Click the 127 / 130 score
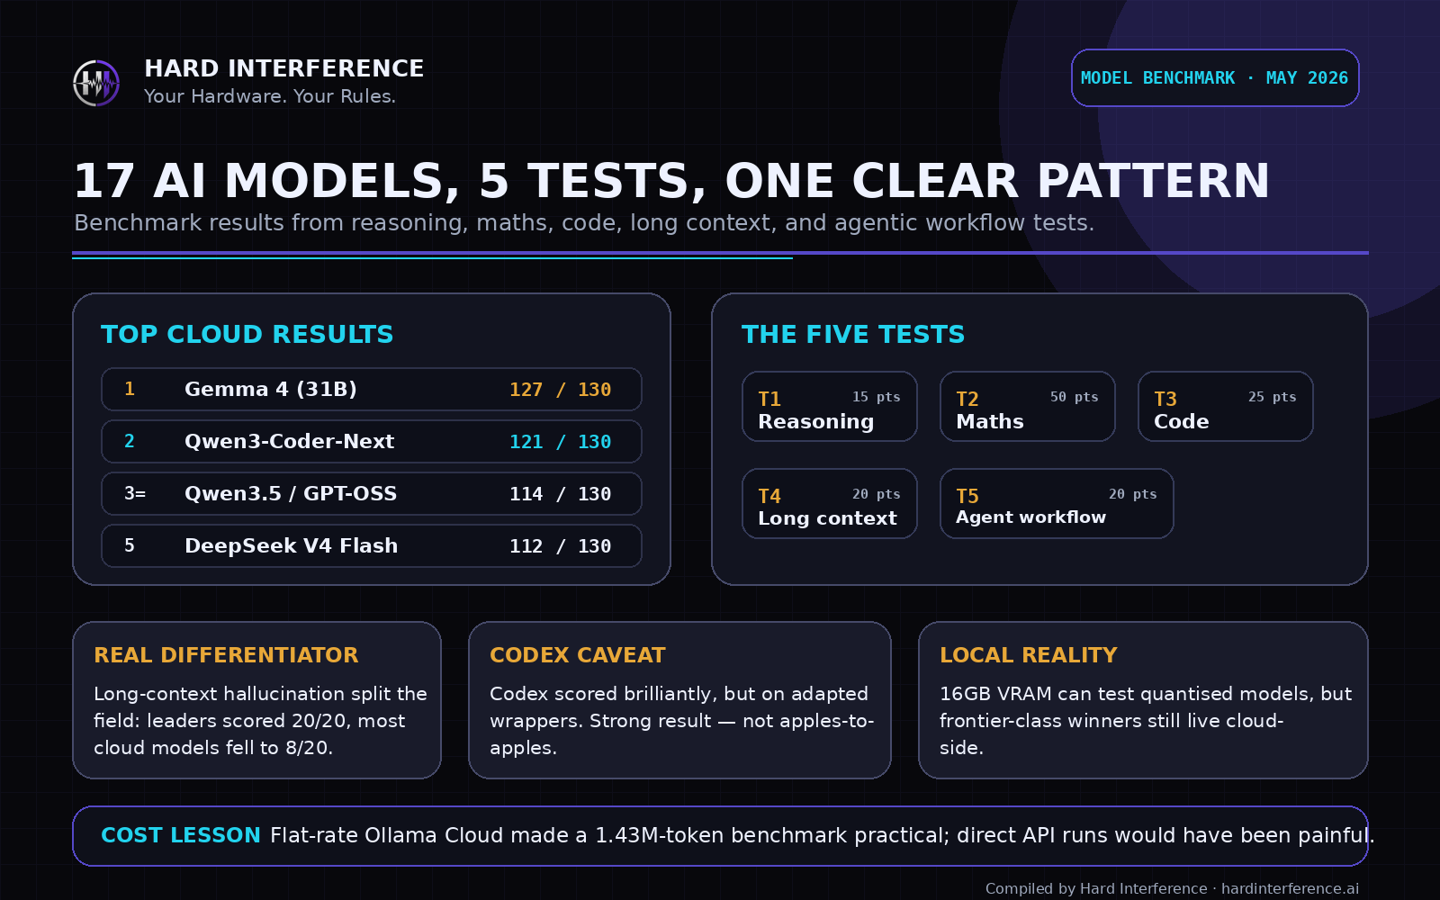Screen dimensions: 1440x900 [560, 390]
